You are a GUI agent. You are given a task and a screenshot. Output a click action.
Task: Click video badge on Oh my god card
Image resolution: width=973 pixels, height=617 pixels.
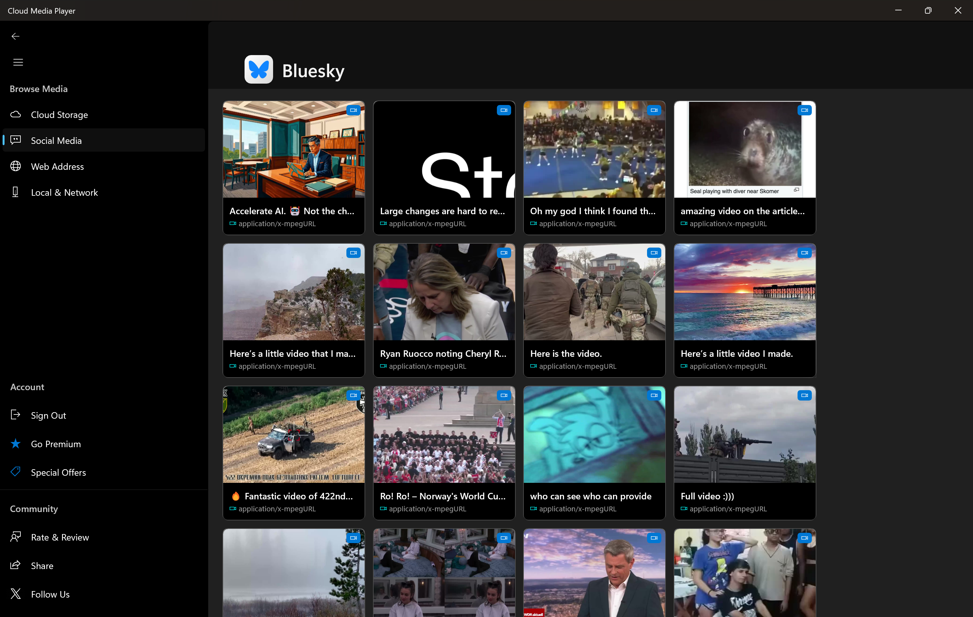[654, 110]
